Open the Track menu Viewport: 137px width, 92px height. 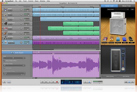coord(25,1)
